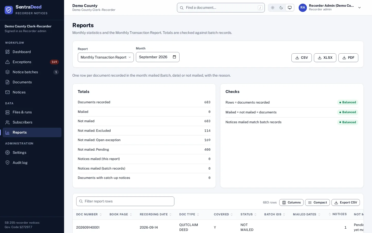Sort by Recording Date column

(x=156, y=214)
